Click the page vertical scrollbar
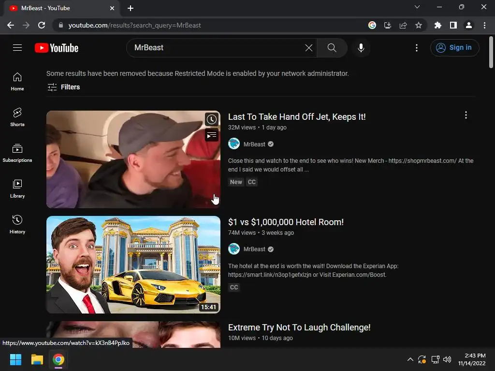495x371 pixels. pyautogui.click(x=491, y=52)
